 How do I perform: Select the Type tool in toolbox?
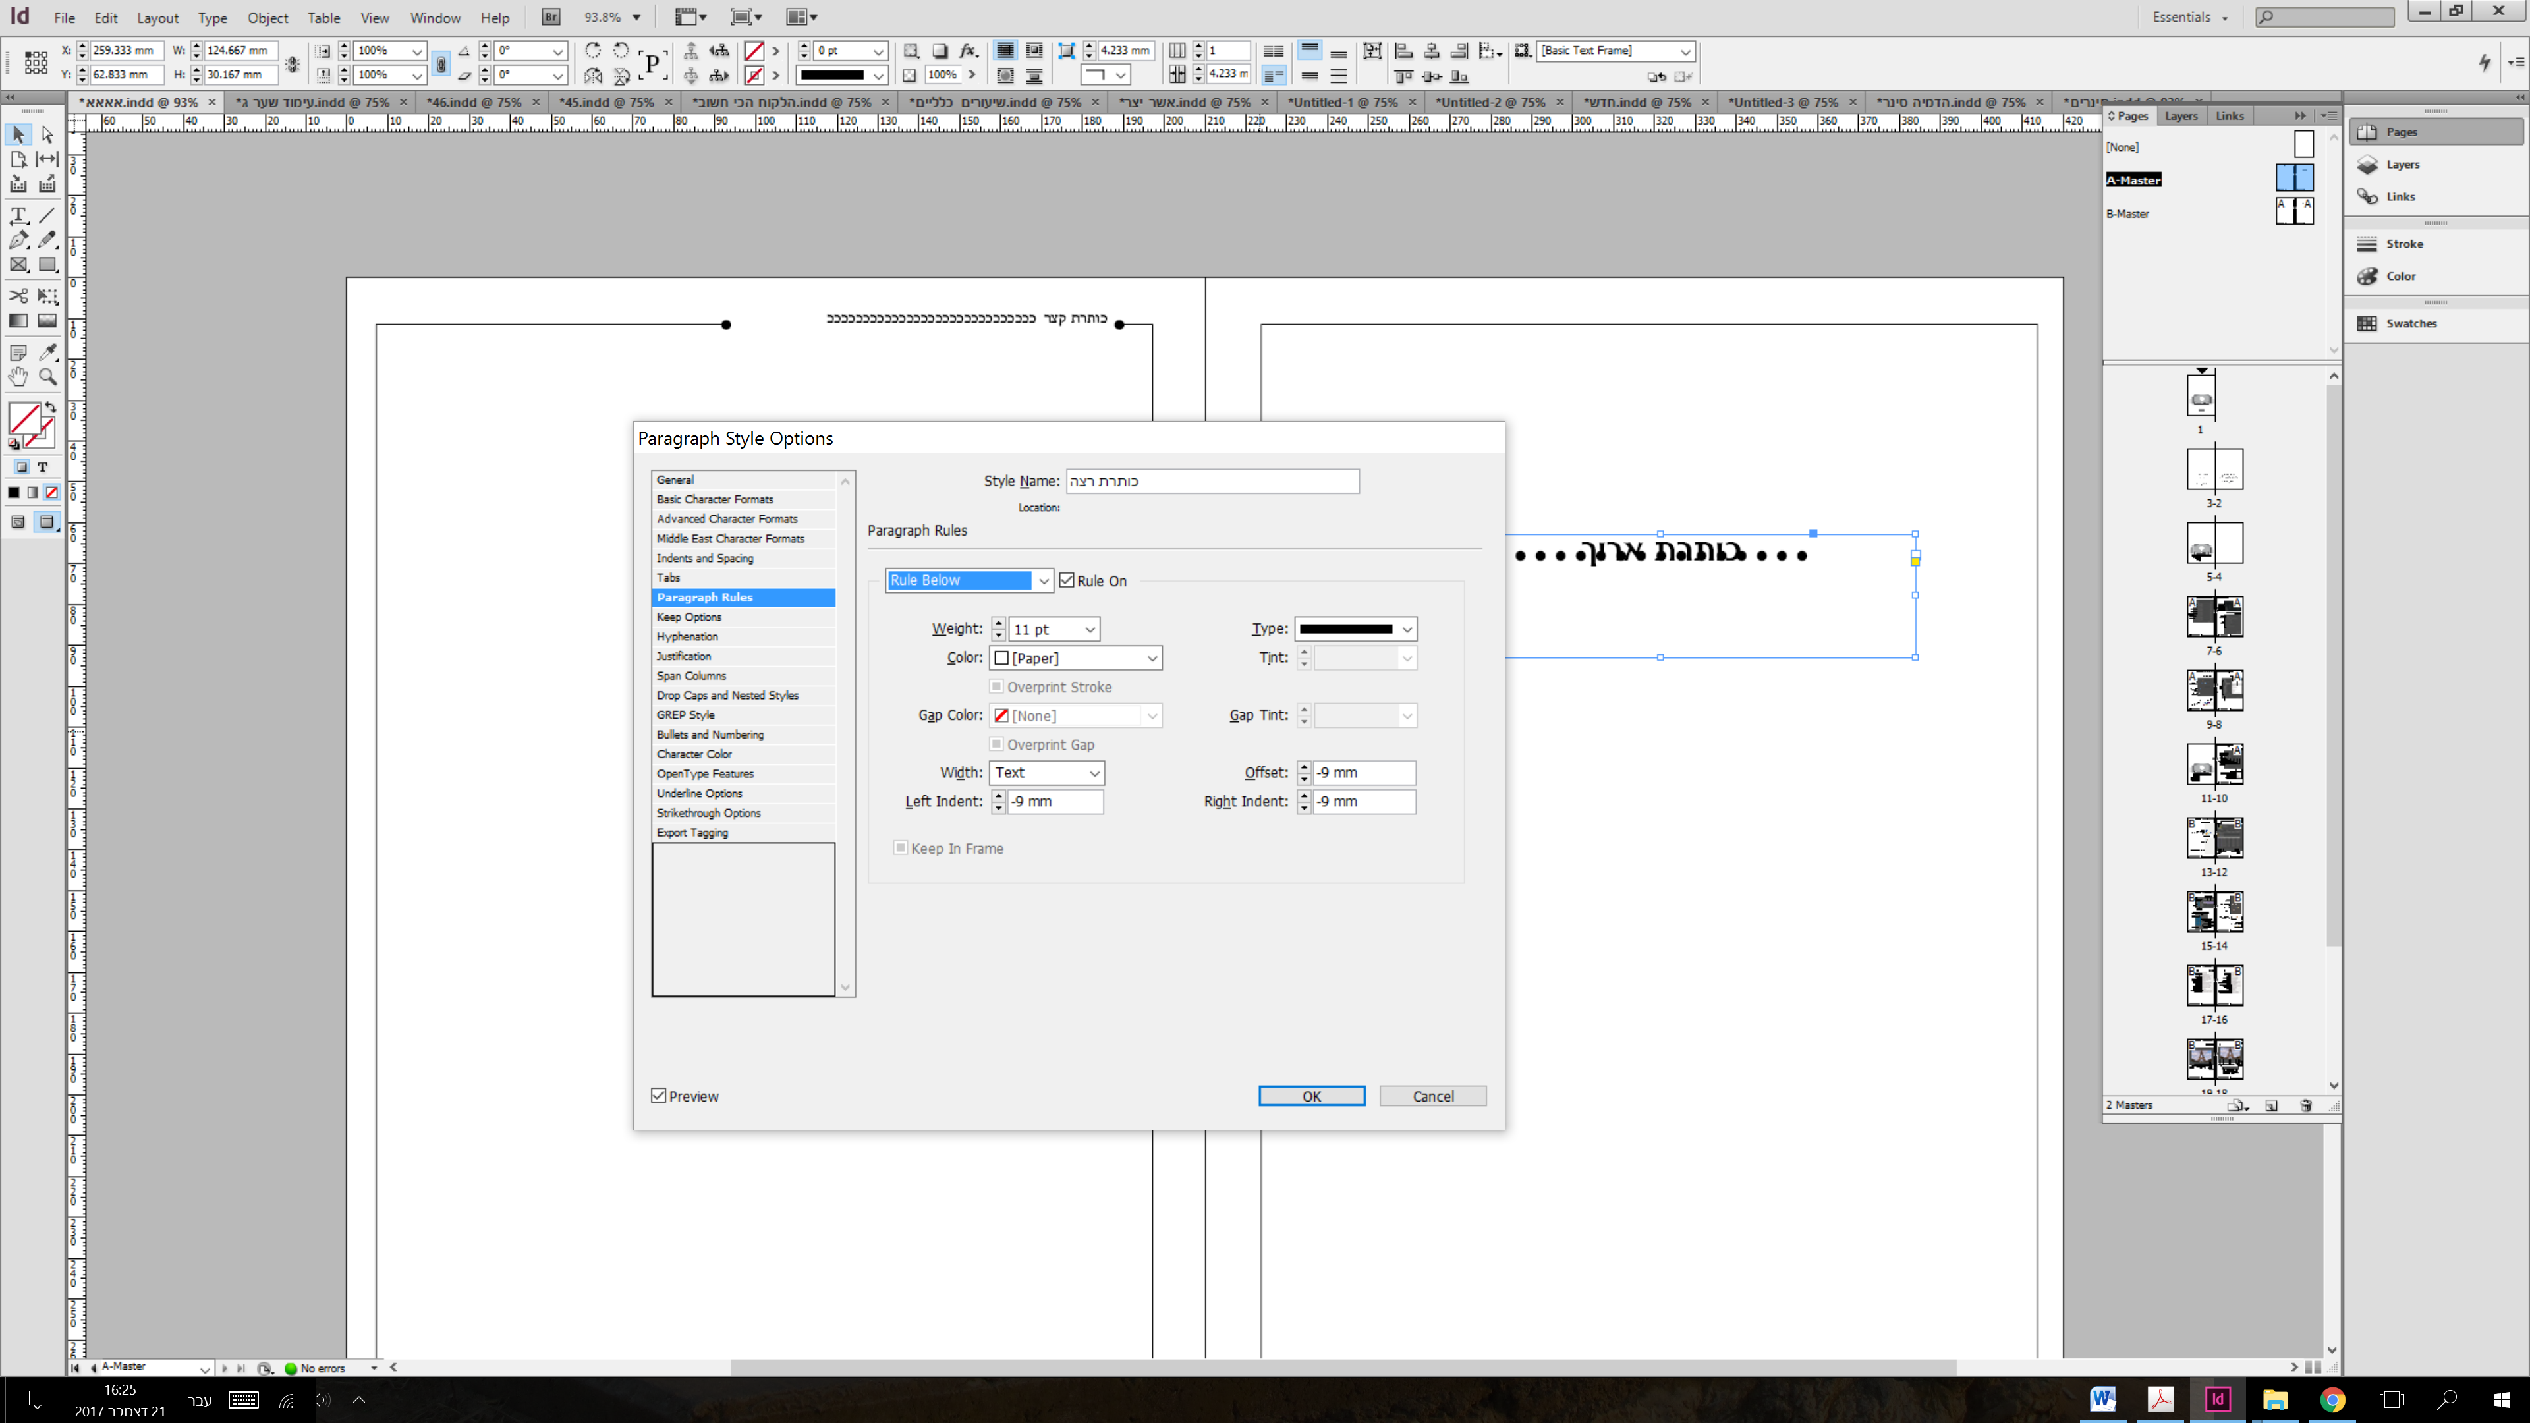(x=18, y=215)
